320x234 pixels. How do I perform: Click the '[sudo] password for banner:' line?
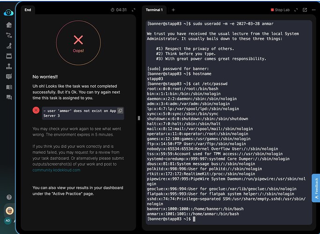[178, 69]
